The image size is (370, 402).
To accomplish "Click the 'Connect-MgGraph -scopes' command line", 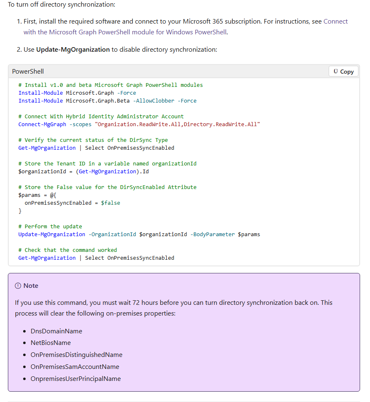I will coord(139,124).
